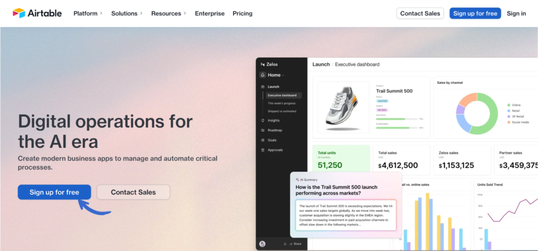Click the Partner sales value
The width and height of the screenshot is (538, 251).
pyautogui.click(x=519, y=165)
